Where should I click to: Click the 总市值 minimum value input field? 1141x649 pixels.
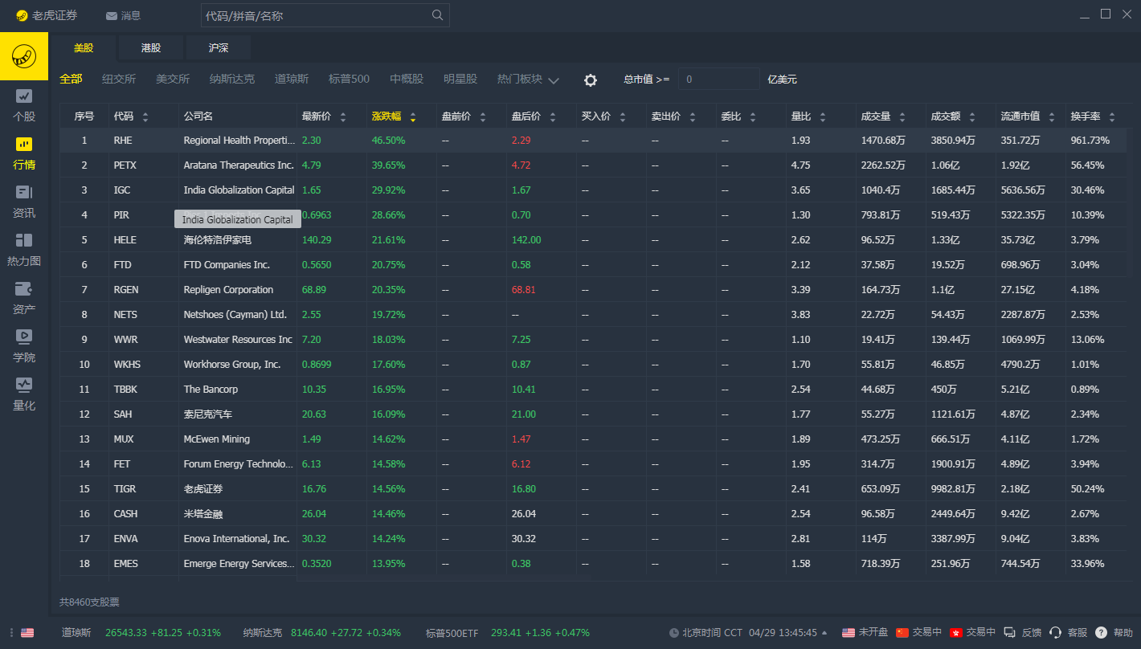tap(718, 80)
